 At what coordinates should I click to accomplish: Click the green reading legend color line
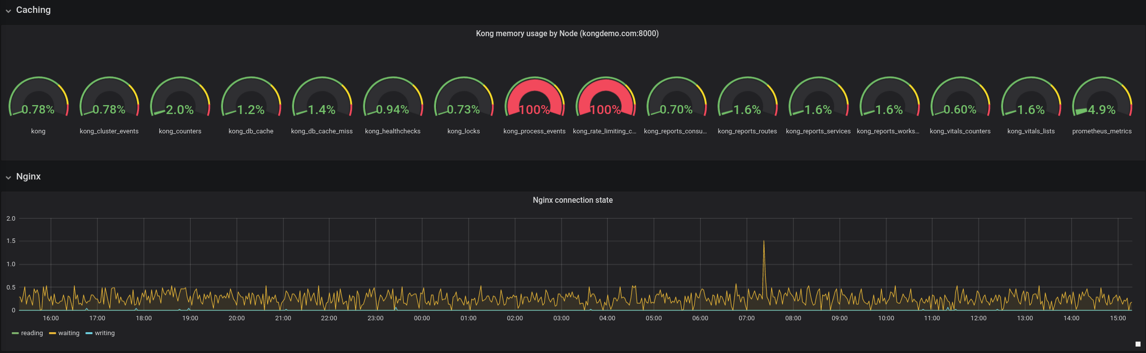coord(15,333)
